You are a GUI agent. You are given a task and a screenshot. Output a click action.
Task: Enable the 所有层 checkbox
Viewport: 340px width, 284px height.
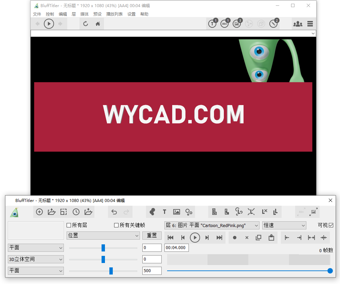(69, 225)
